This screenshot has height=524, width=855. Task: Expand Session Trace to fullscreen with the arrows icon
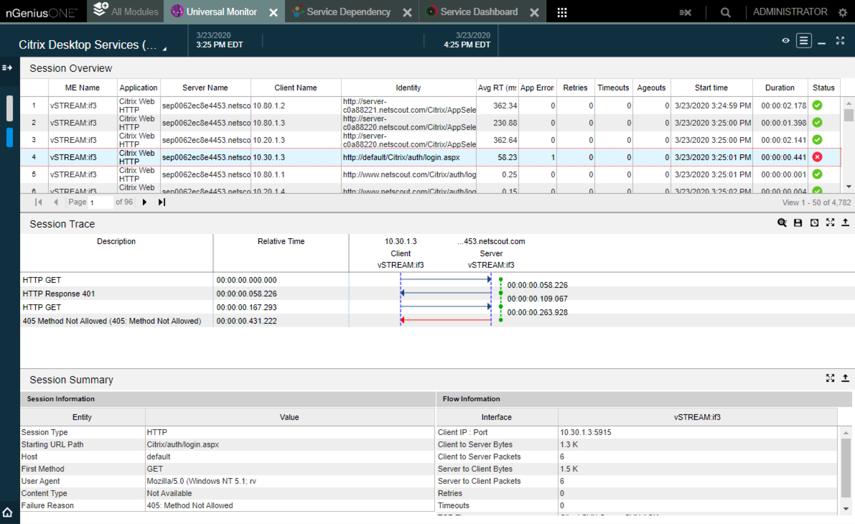coord(831,223)
